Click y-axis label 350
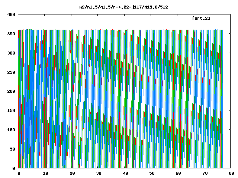This screenshot has width=238, height=178. coord(11,34)
